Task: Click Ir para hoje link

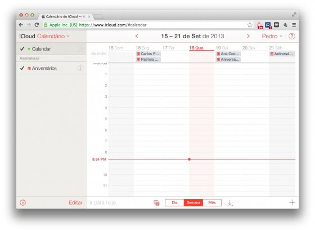Action: (x=102, y=203)
